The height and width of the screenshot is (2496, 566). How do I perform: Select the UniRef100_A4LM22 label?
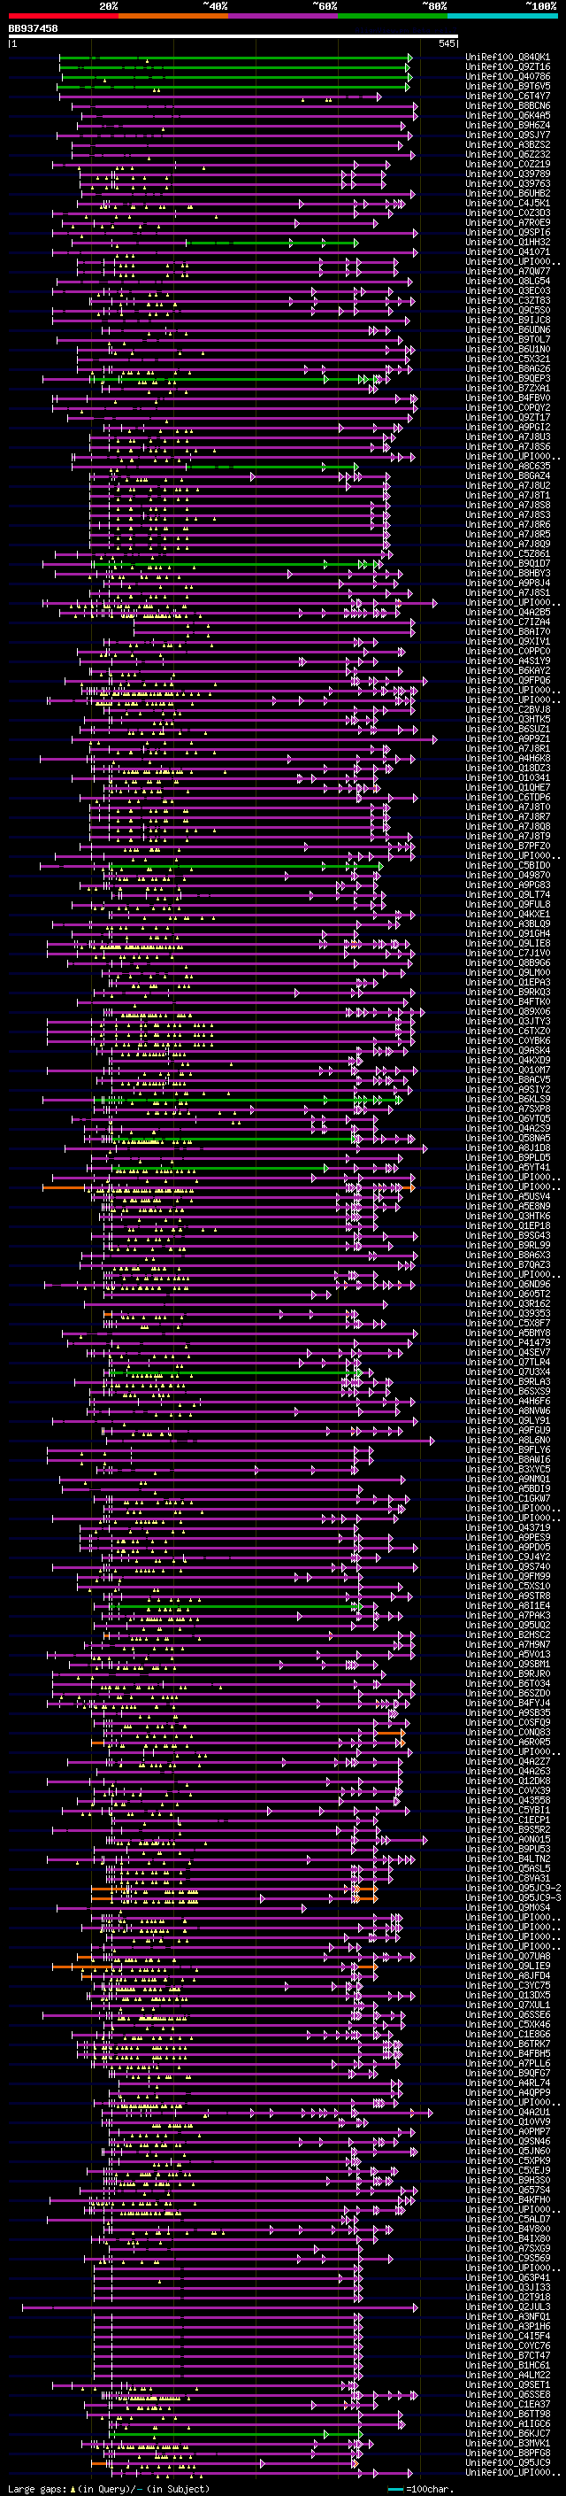[508, 2374]
